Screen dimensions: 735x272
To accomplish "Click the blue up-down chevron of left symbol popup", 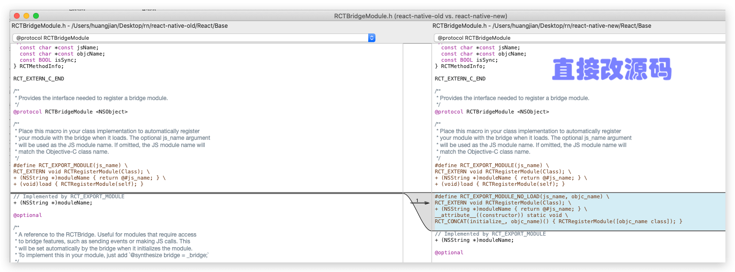I will pyautogui.click(x=372, y=38).
